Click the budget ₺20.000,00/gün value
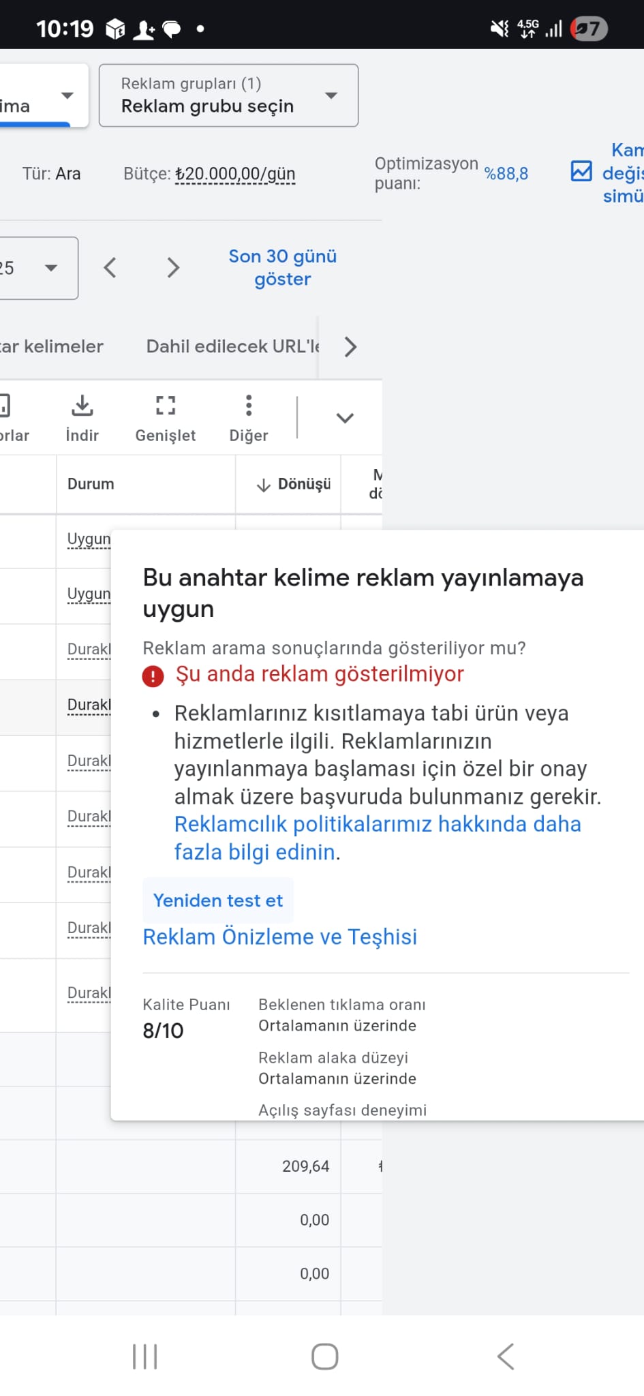This screenshot has height=1396, width=644. point(235,174)
